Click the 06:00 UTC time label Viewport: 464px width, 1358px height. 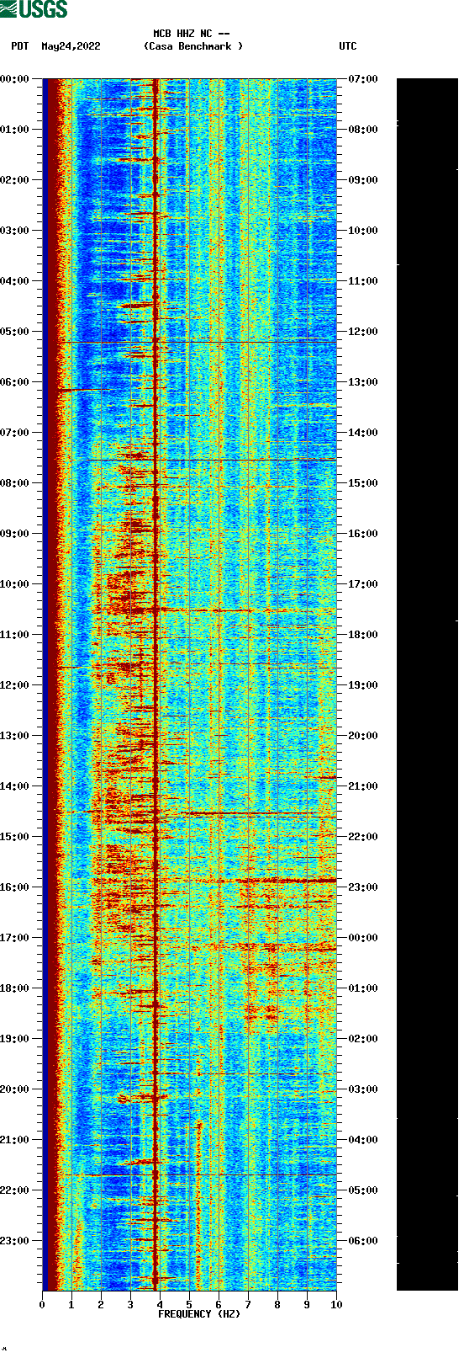click(x=363, y=1241)
